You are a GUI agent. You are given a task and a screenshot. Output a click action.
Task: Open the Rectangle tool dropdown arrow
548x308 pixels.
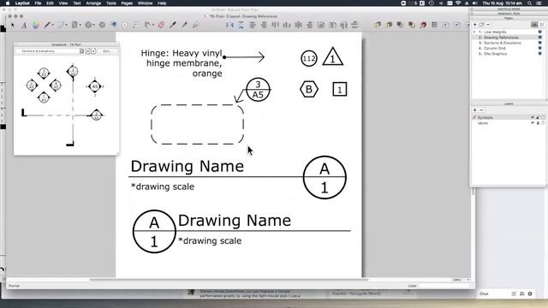coord(80,25)
